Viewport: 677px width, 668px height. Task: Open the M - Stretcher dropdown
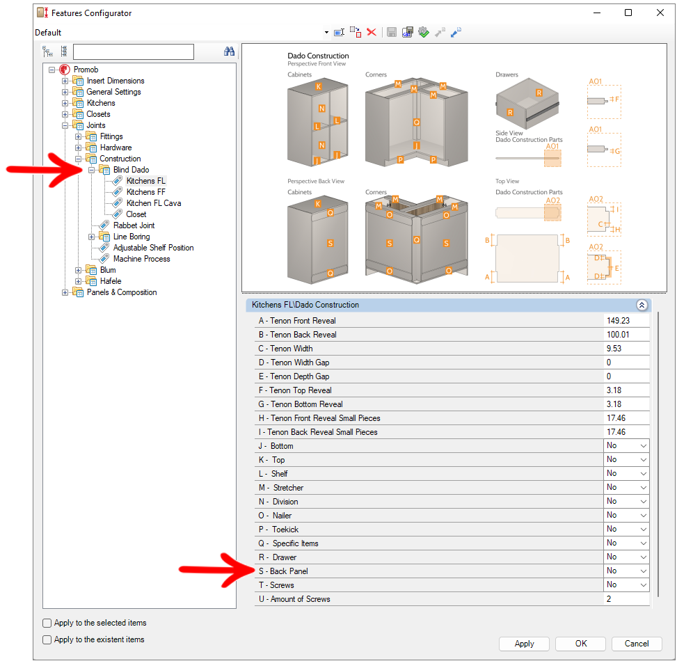(644, 488)
